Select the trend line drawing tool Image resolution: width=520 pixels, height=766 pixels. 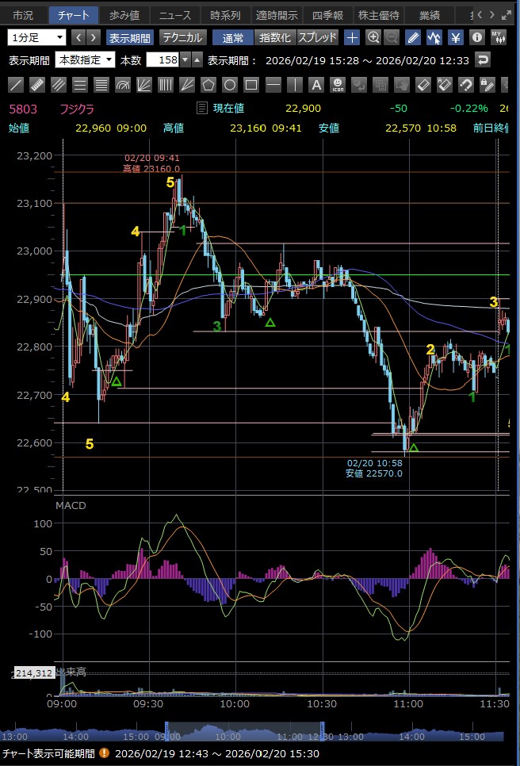16,84
